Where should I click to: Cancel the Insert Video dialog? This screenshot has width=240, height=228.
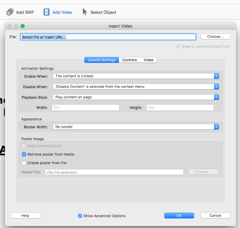coord(215,215)
